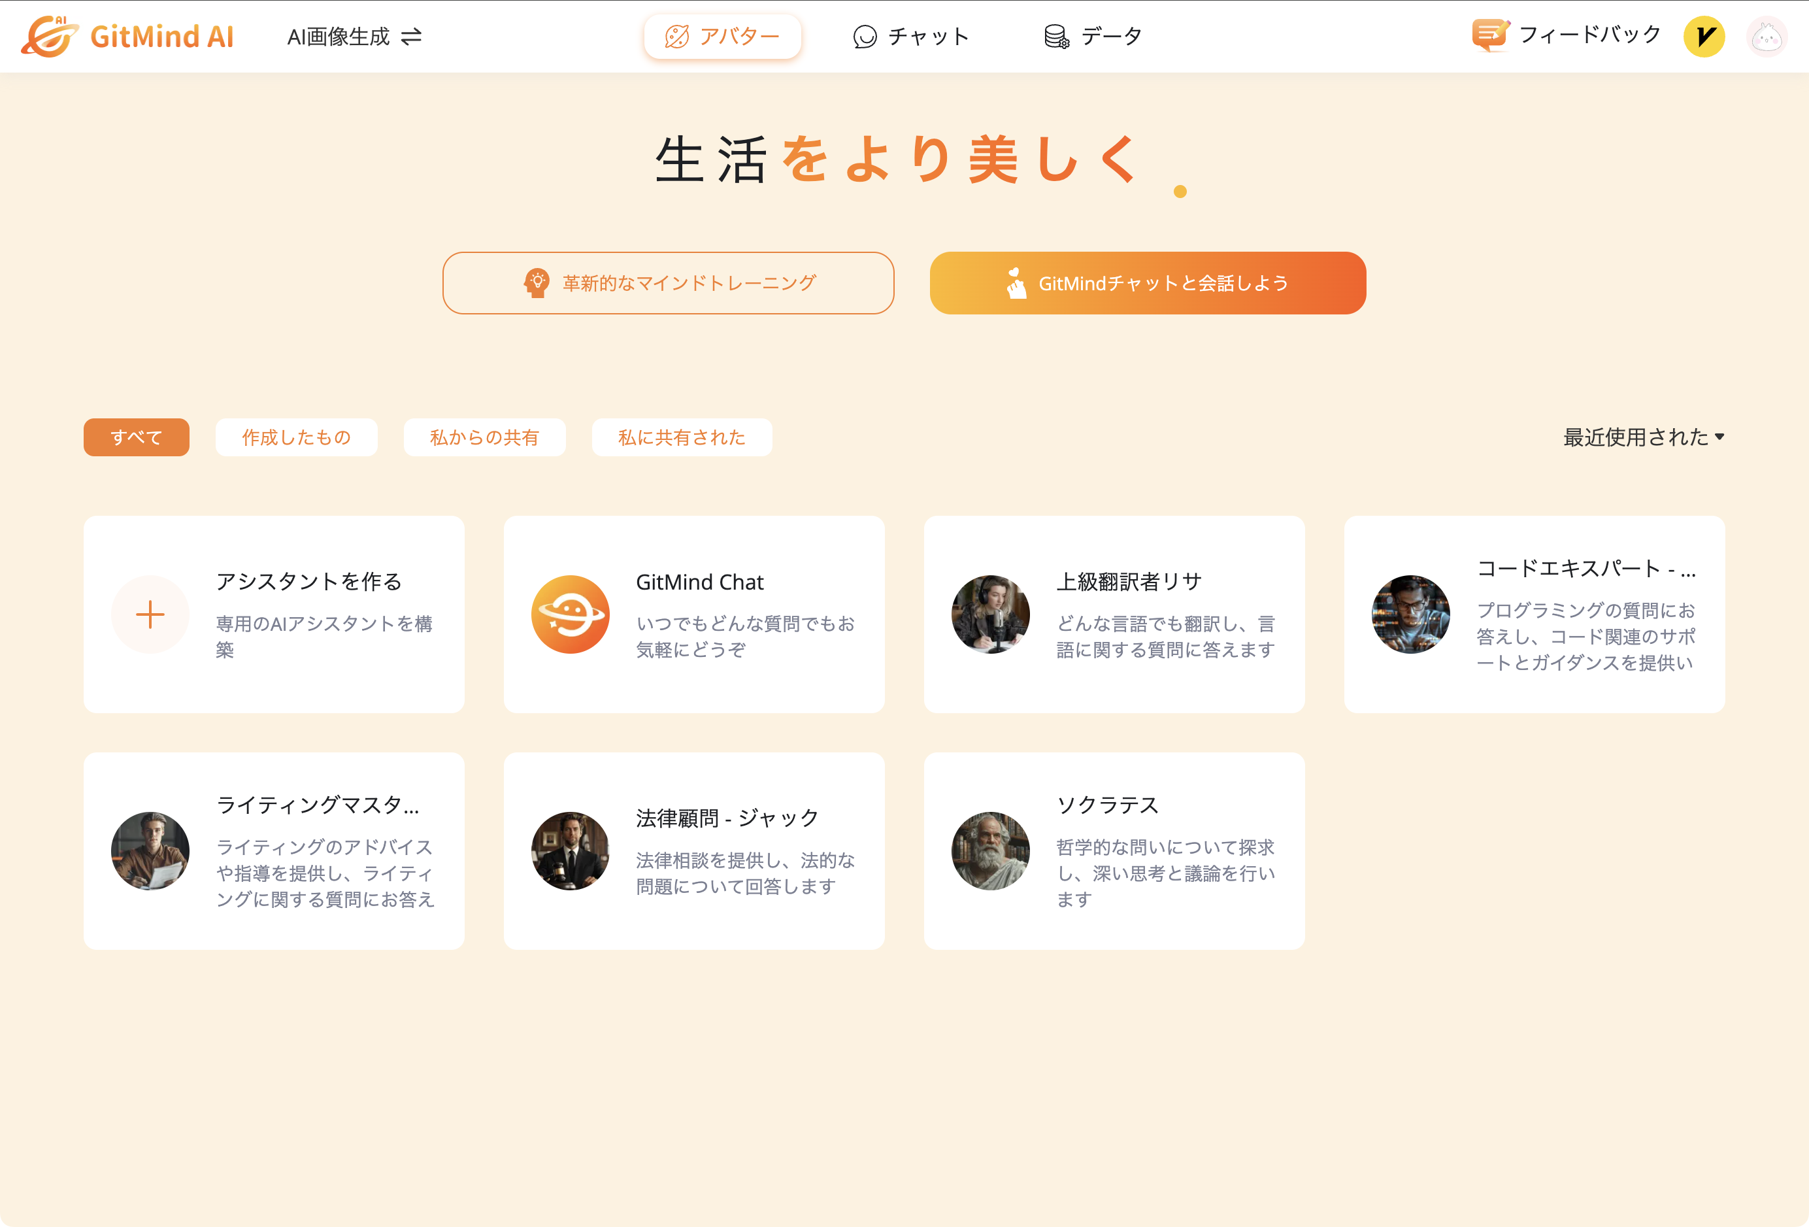
Task: Open the ライティングマスタ... card title
Action: coord(318,804)
